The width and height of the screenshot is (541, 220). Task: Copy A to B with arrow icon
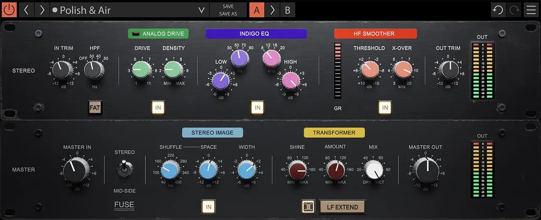(x=272, y=10)
